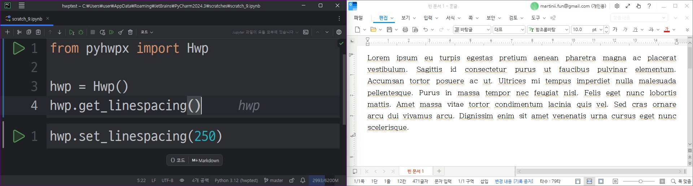
Task: Open the font color dropdown arrow
Action: [674, 30]
